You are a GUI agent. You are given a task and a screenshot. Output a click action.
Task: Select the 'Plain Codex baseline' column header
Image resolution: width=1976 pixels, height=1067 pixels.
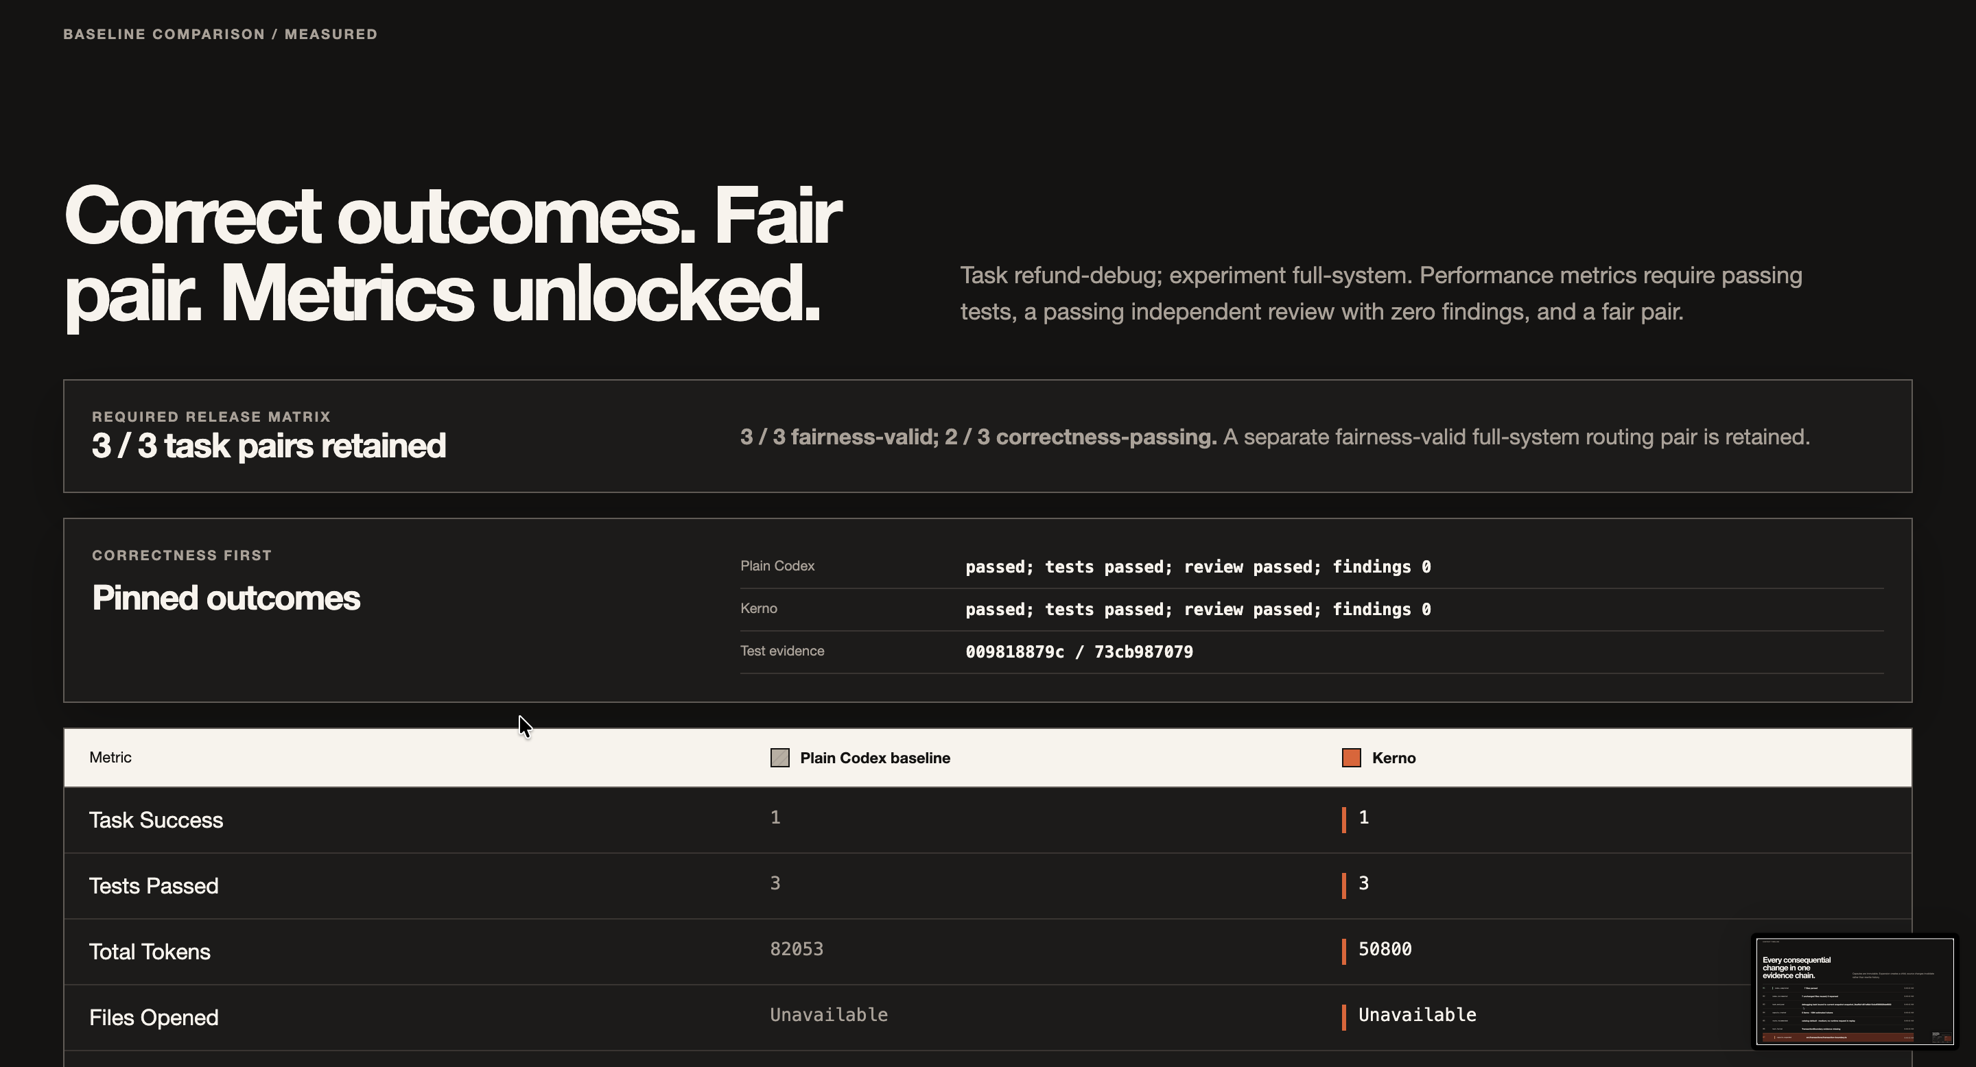tap(875, 757)
